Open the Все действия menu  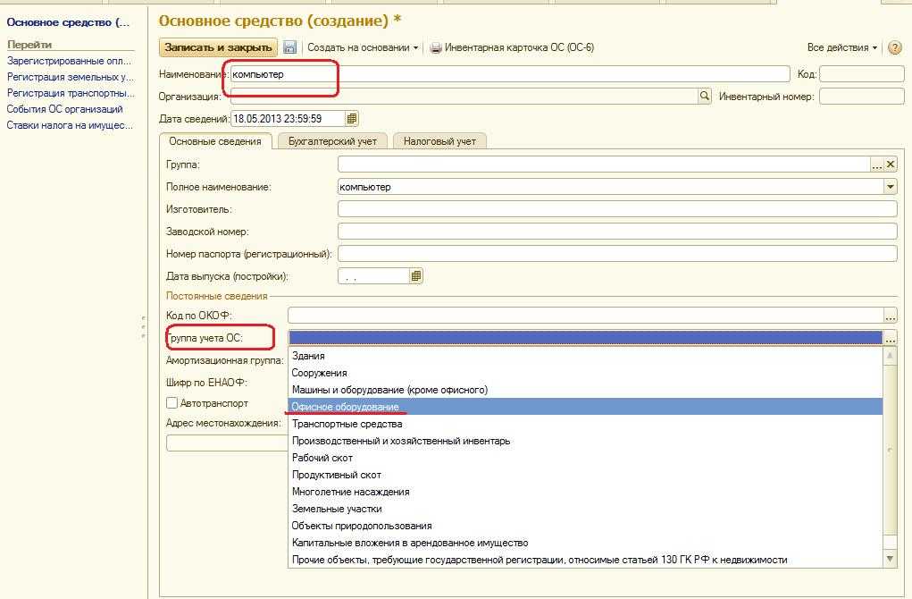(x=841, y=47)
